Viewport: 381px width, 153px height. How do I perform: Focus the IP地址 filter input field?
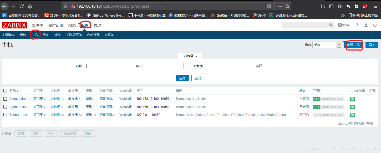click(x=226, y=66)
